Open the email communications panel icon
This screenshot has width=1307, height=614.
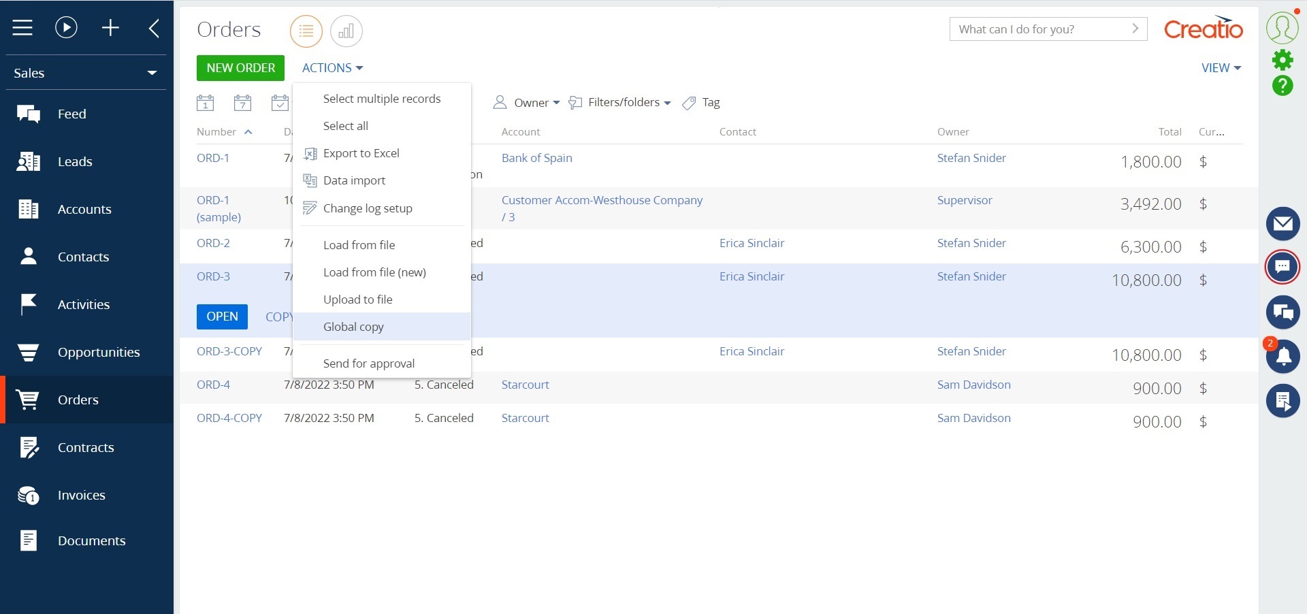pos(1284,224)
